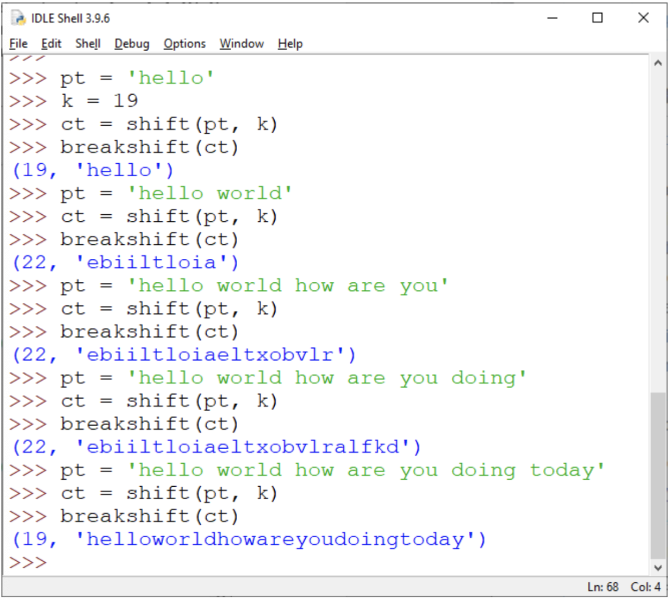Click the scrollbar down arrow
The height and width of the screenshot is (600, 669).
click(x=658, y=567)
